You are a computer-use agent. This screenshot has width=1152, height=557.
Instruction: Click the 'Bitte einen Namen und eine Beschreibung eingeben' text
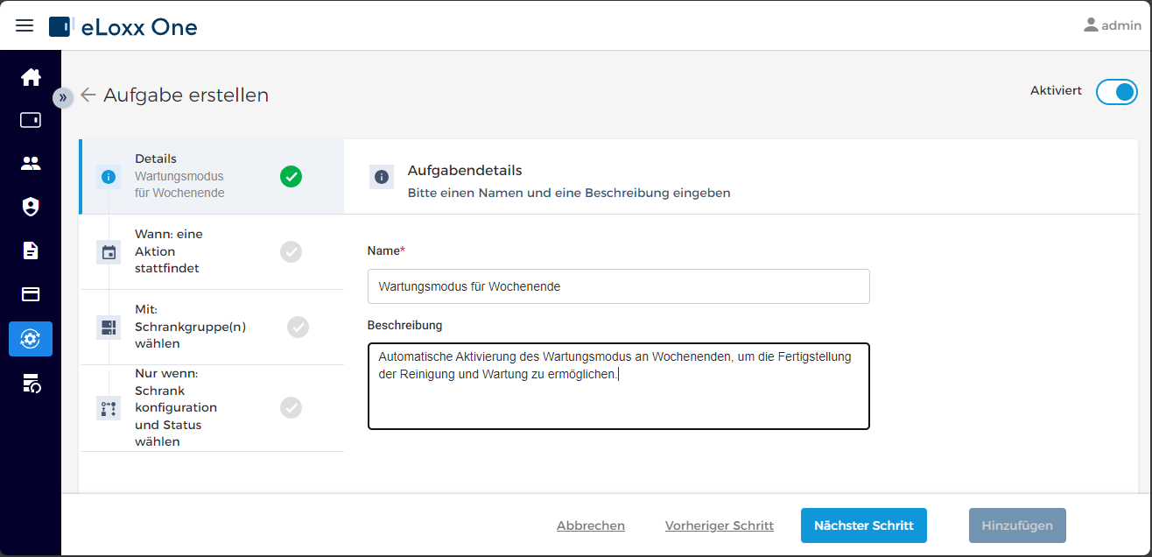(x=569, y=193)
